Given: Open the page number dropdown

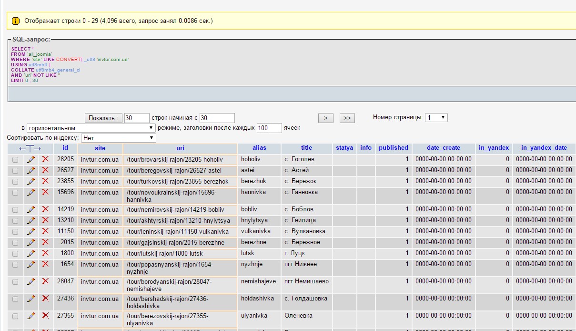Looking at the screenshot, I should point(436,117).
